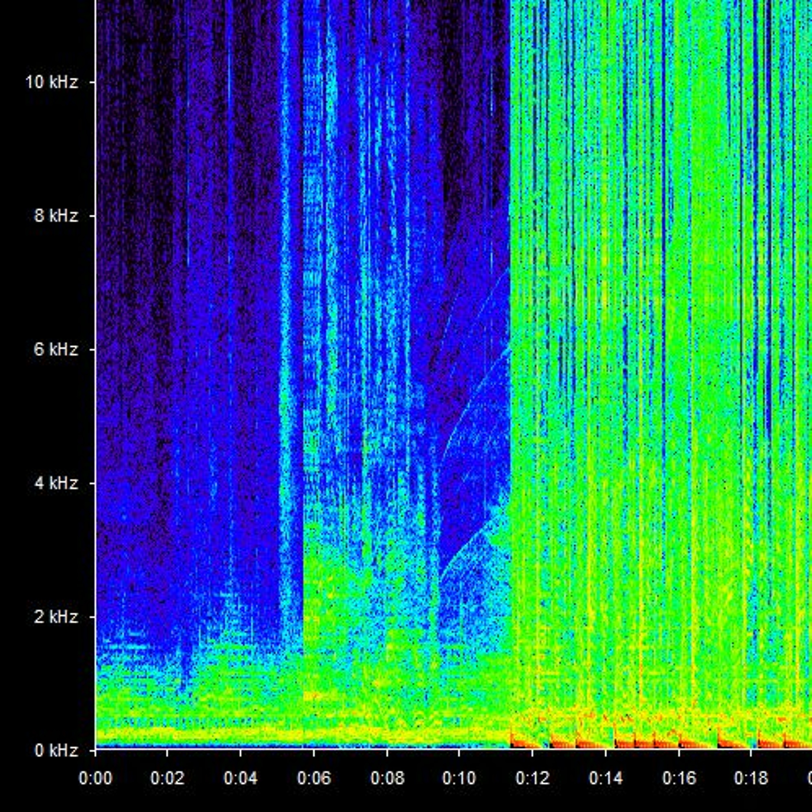Select the 2 kHz frequency label
Image resolution: width=812 pixels, height=812 pixels.
(x=56, y=617)
